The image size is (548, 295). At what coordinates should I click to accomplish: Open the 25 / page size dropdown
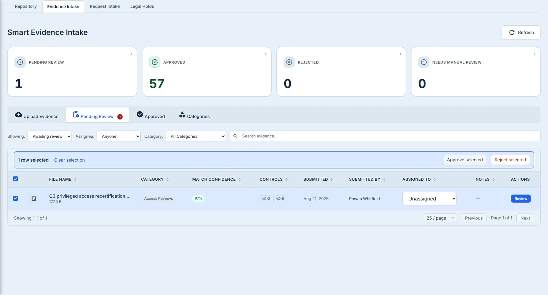pyautogui.click(x=440, y=218)
